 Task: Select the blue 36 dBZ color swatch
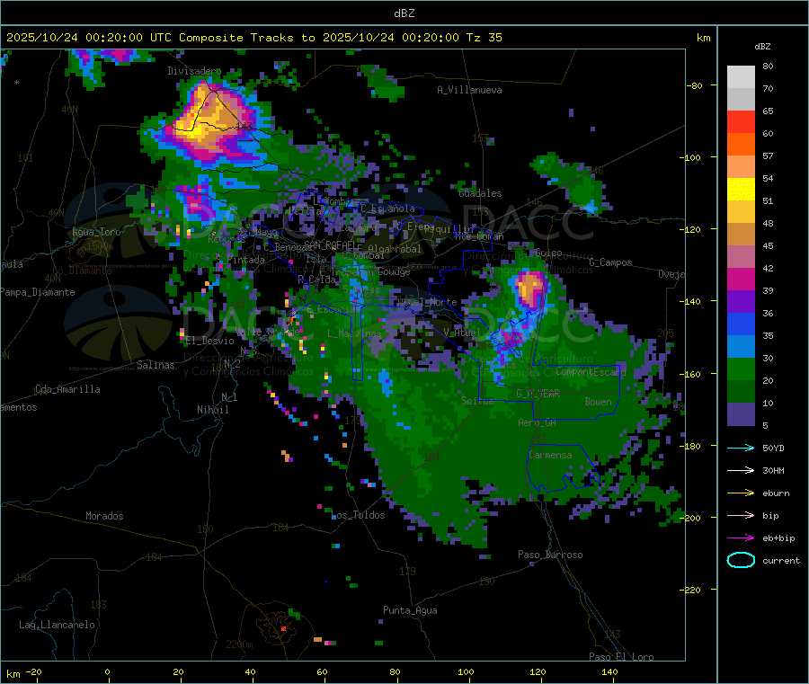click(741, 324)
